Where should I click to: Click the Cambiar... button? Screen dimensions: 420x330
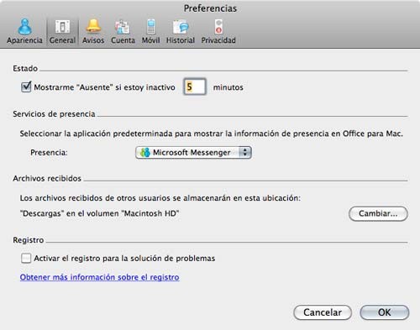(x=378, y=214)
